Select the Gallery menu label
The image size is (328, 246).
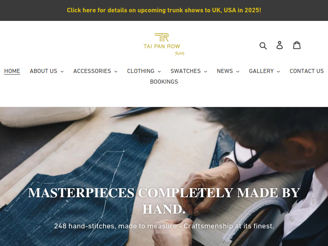coord(261,71)
